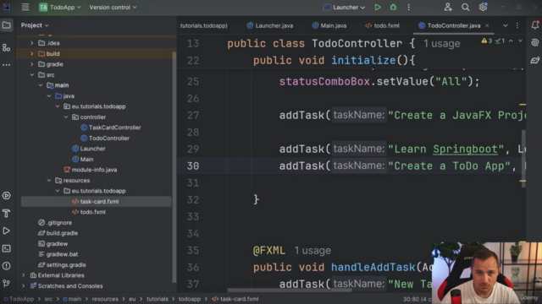Open the Notifications bell

click(534, 25)
